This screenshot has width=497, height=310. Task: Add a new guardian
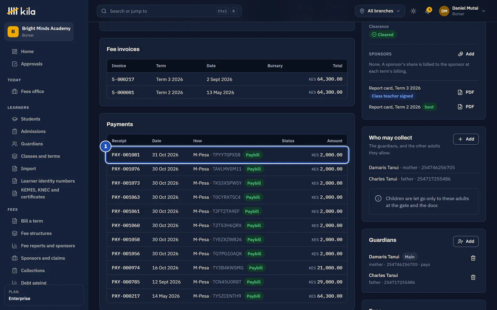click(466, 241)
